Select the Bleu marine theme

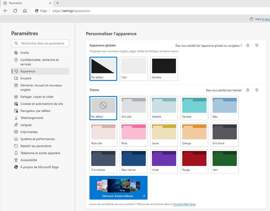point(134,161)
